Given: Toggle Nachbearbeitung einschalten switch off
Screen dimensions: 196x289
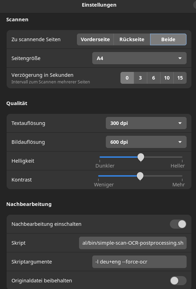Looking at the screenshot, I should click(178, 224).
